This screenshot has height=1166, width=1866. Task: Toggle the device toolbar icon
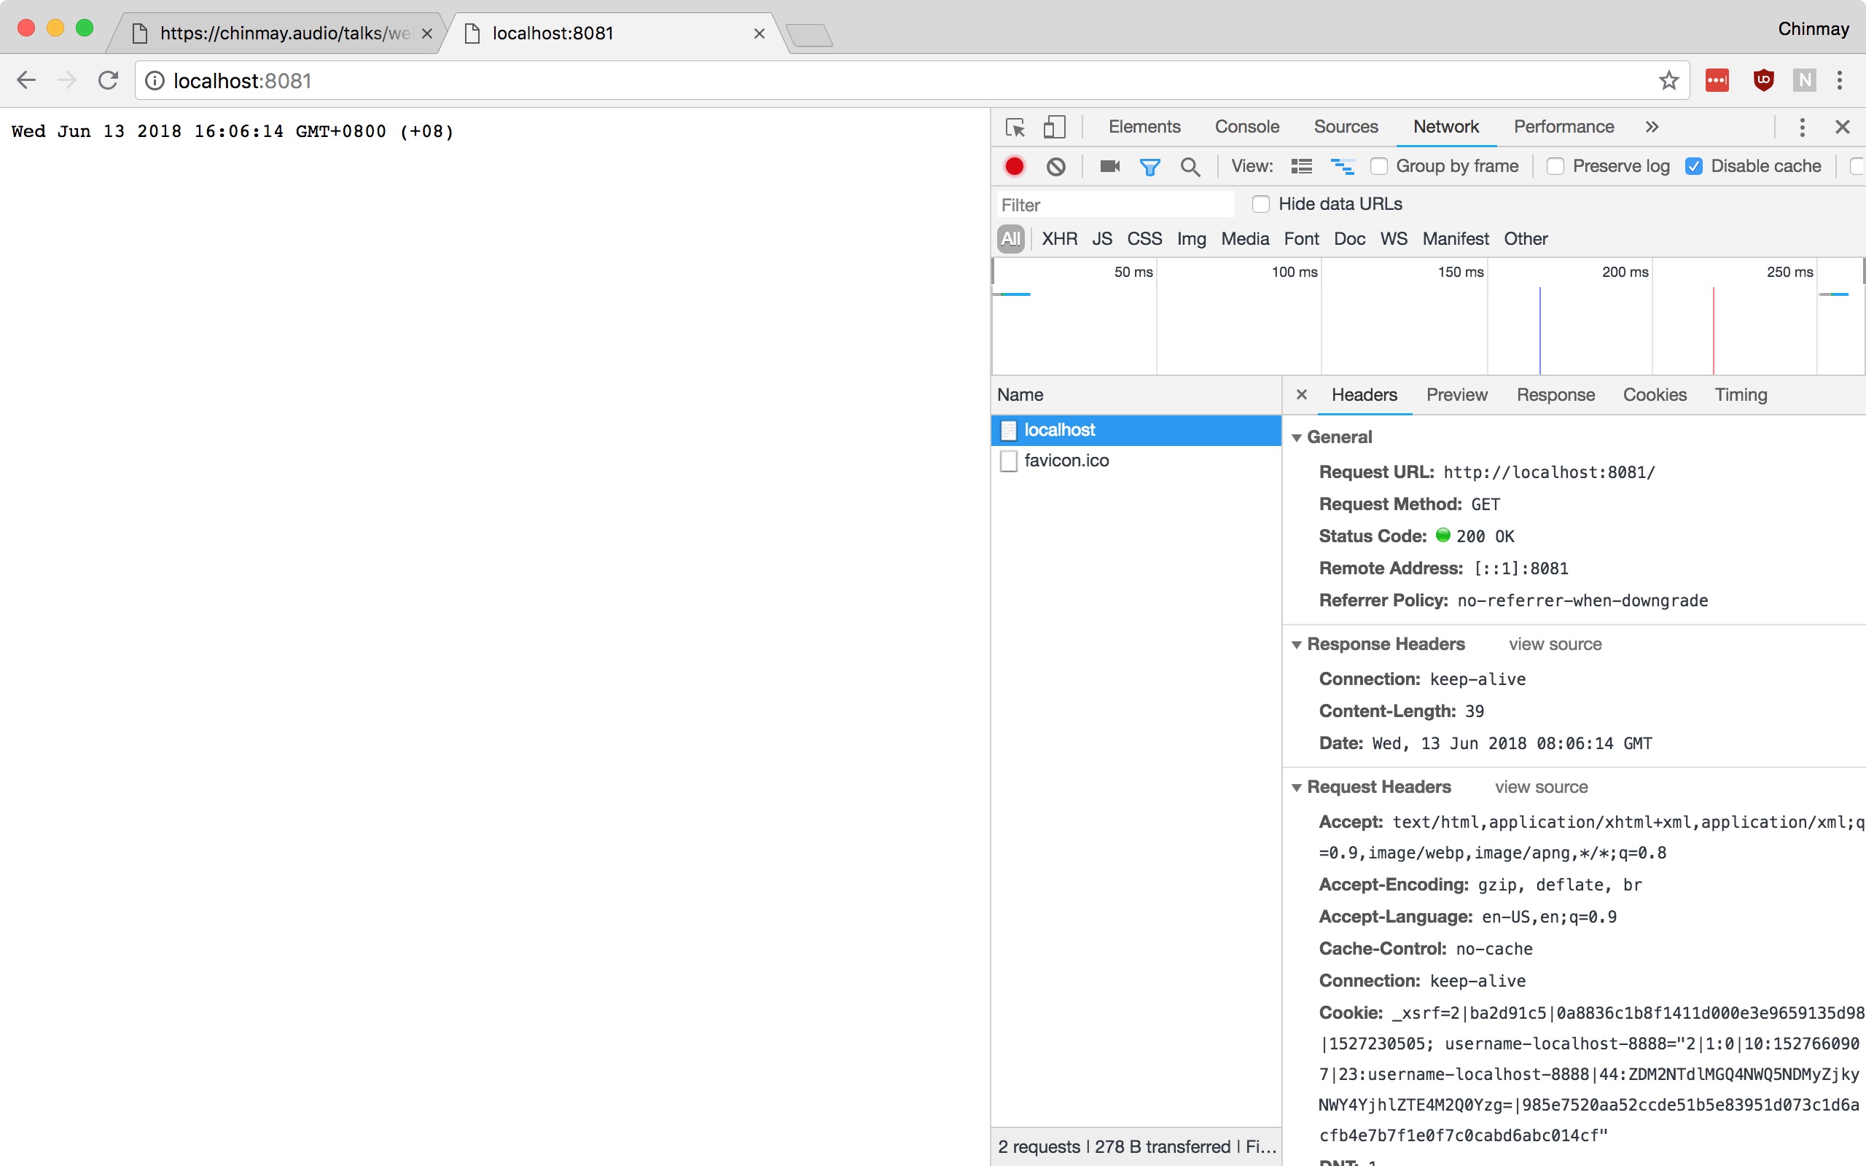click(1053, 128)
